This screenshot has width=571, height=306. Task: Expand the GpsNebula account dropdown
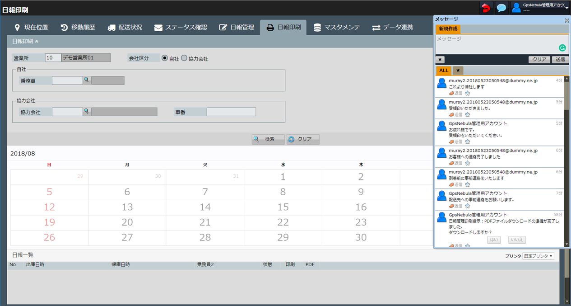566,8
